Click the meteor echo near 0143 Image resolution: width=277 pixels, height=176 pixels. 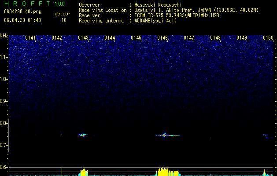pos(83,135)
